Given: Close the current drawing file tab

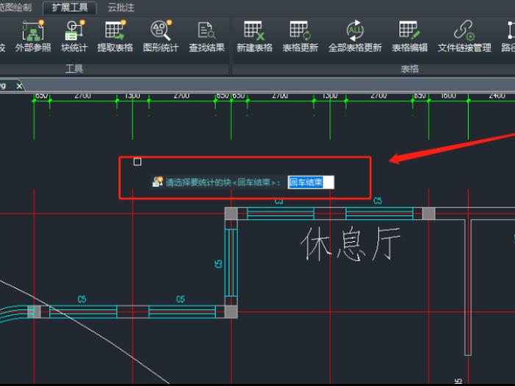Looking at the screenshot, I should tap(20, 86).
